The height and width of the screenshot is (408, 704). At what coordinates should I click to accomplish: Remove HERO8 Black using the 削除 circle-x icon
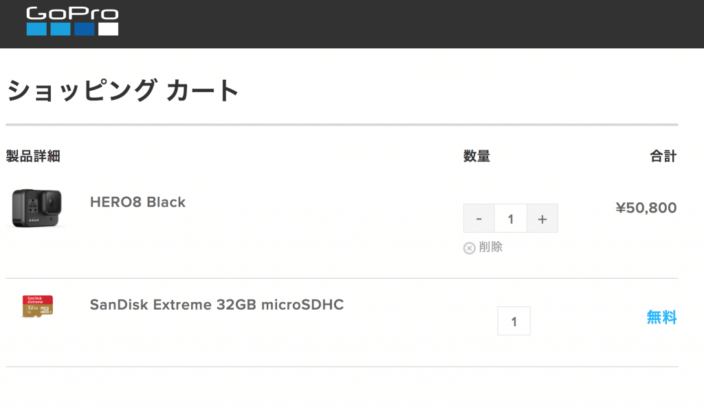(x=469, y=248)
